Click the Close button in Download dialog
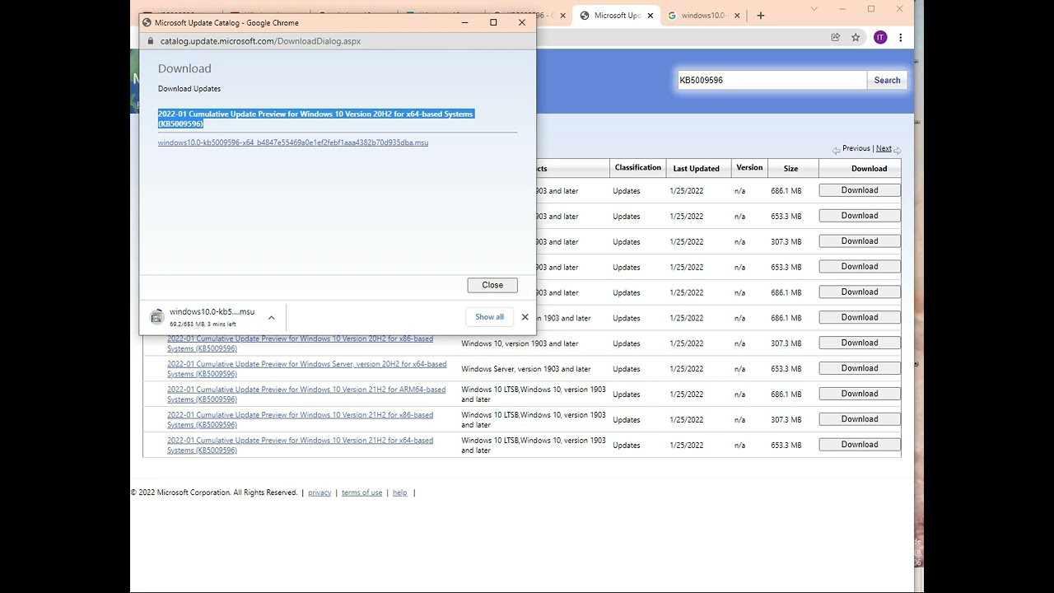Image resolution: width=1054 pixels, height=593 pixels. (x=492, y=285)
